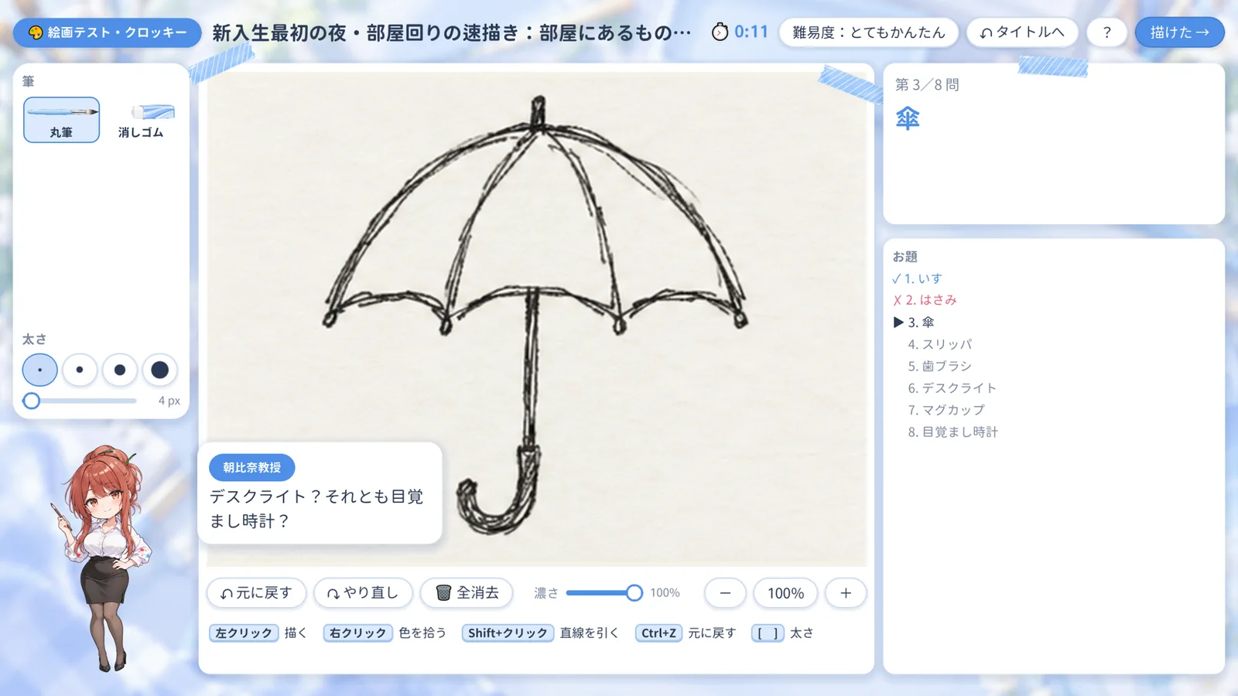Submit the drawing with 描けた
This screenshot has height=696, width=1238.
point(1179,32)
